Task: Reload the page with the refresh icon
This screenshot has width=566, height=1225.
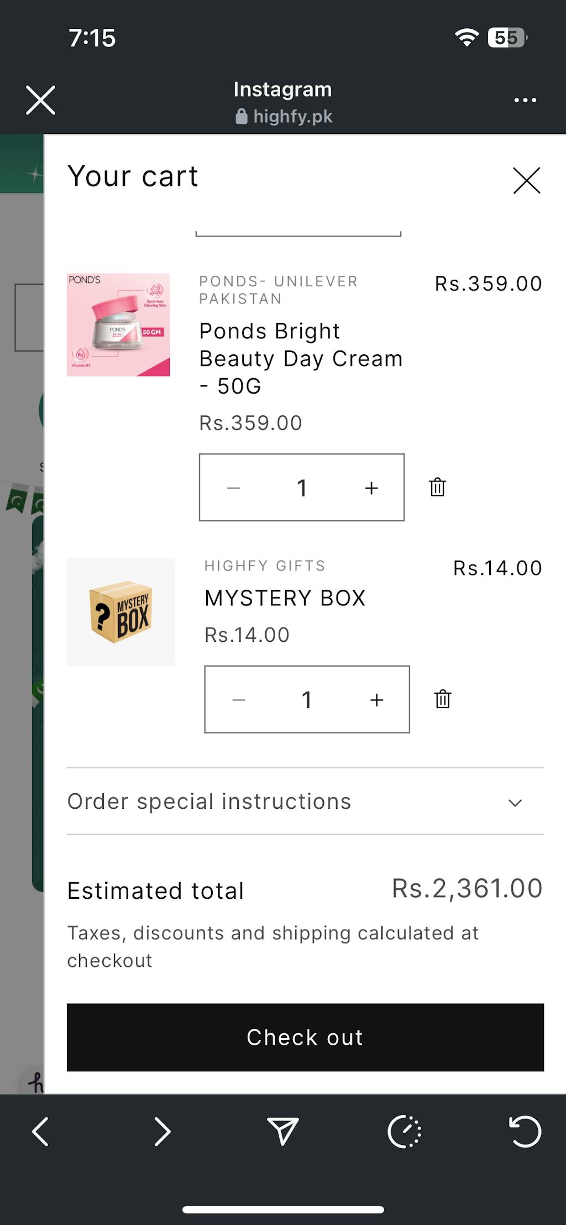Action: click(525, 1131)
